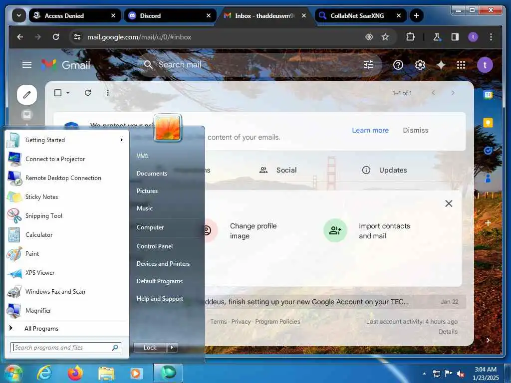Go back in Chrome browser
The height and width of the screenshot is (383, 511).
point(20,37)
